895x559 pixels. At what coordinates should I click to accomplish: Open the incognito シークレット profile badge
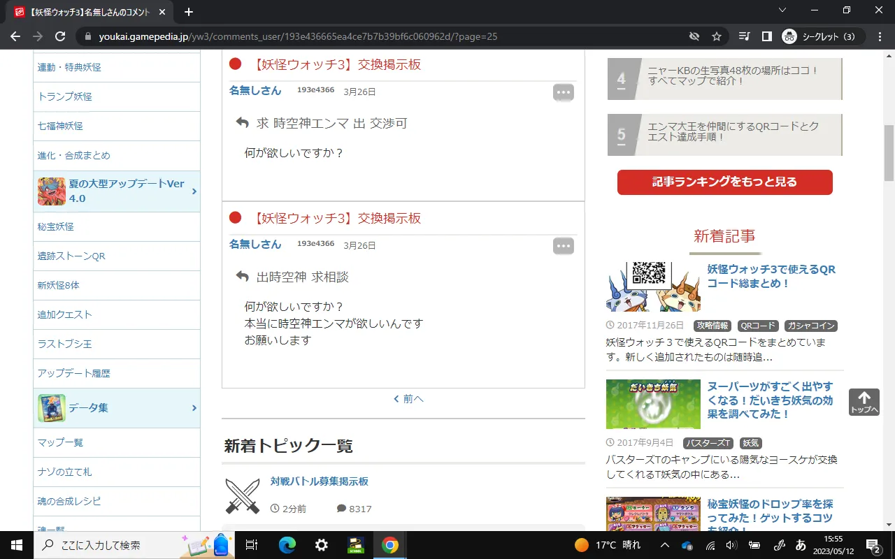[x=822, y=36]
